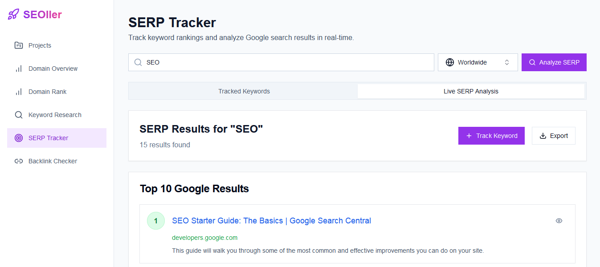Select the Projects folder icon in sidebar
Screen dimensions: 600x267
(x=18, y=45)
